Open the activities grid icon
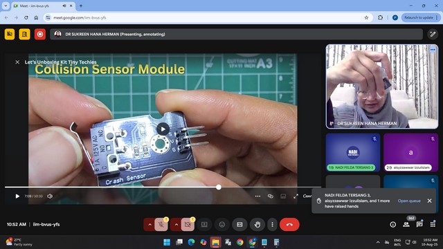The height and width of the screenshot is (249, 443). click(433, 225)
